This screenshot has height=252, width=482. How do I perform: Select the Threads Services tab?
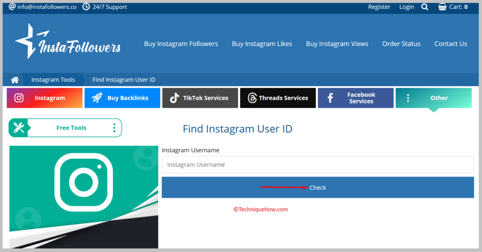click(278, 98)
